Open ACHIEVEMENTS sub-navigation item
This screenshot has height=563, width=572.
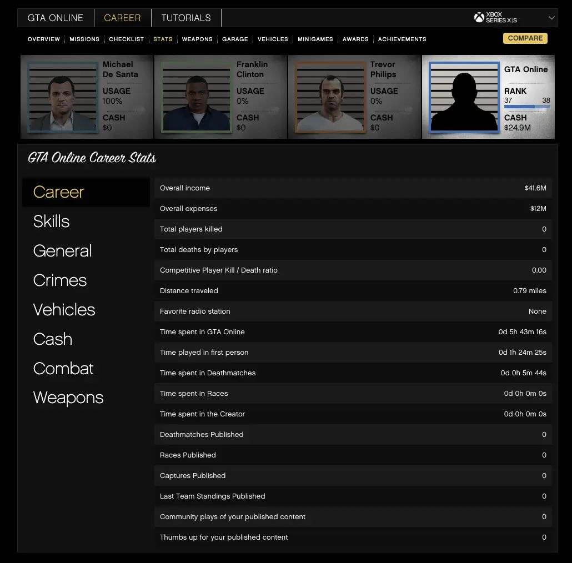[402, 39]
